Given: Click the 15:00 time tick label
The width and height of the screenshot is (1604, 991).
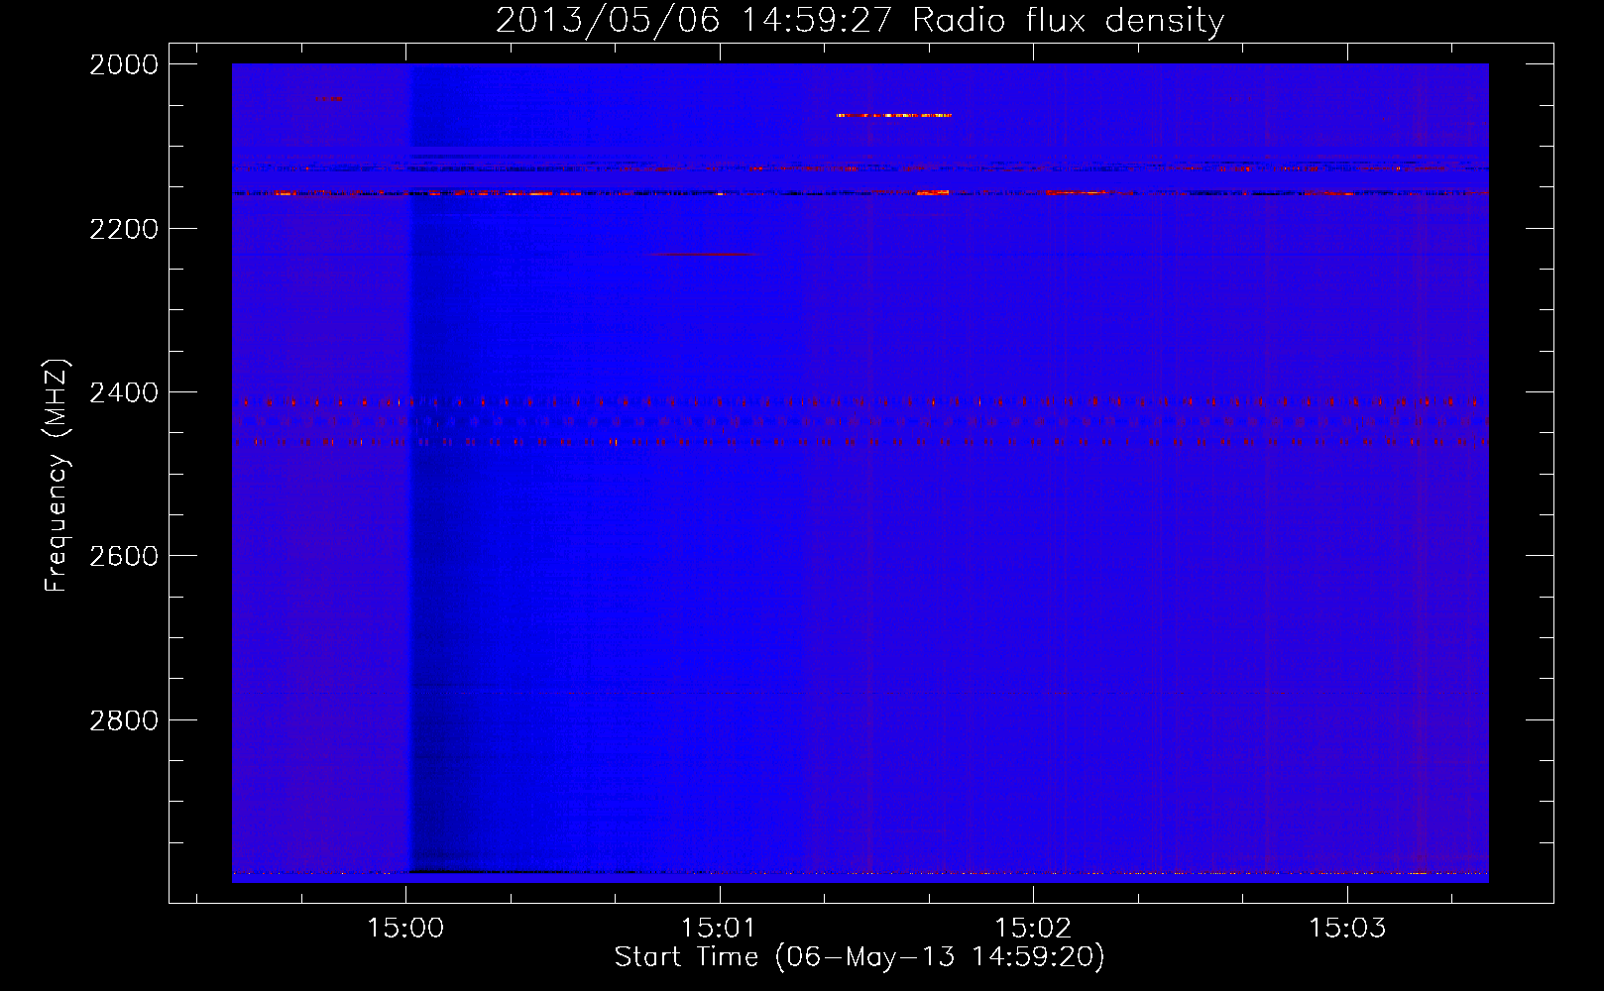Looking at the screenshot, I should coord(405,929).
